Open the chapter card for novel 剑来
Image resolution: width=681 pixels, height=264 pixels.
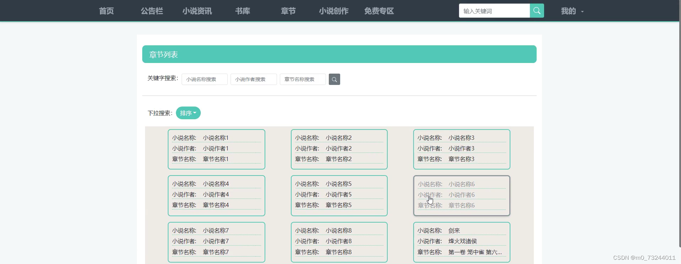point(462,242)
